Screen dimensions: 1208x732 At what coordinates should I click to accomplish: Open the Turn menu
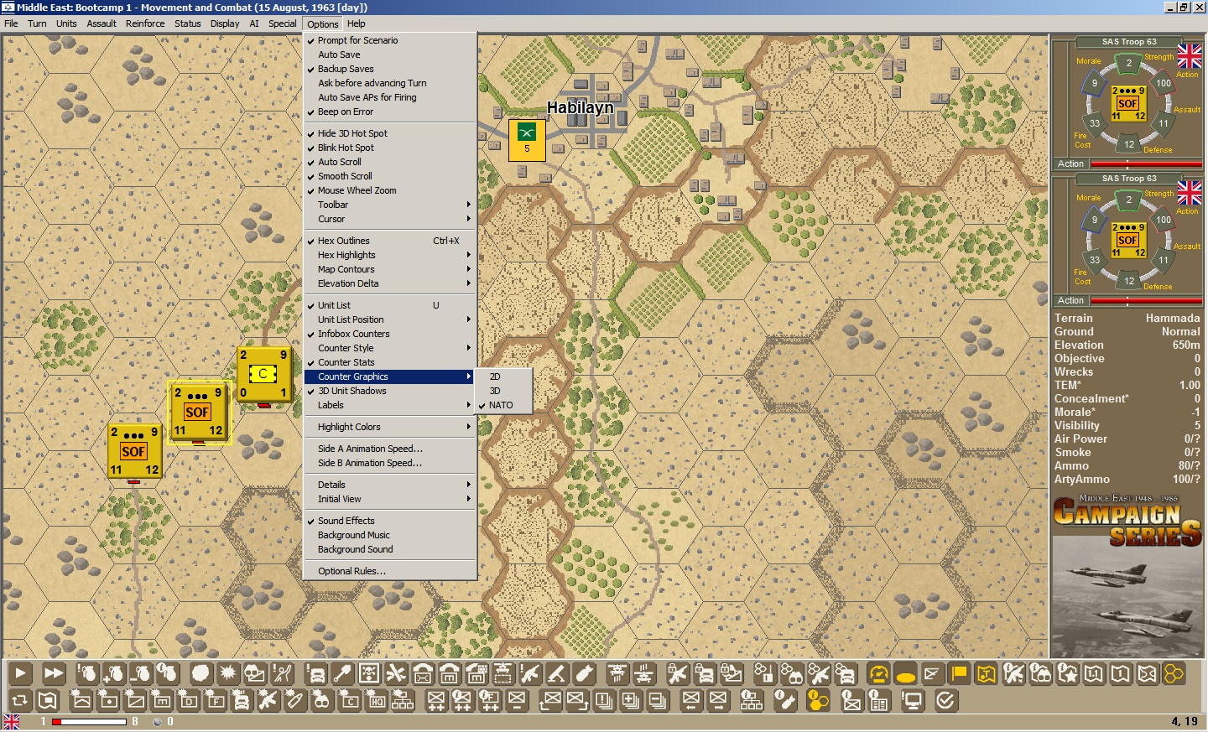[x=37, y=23]
